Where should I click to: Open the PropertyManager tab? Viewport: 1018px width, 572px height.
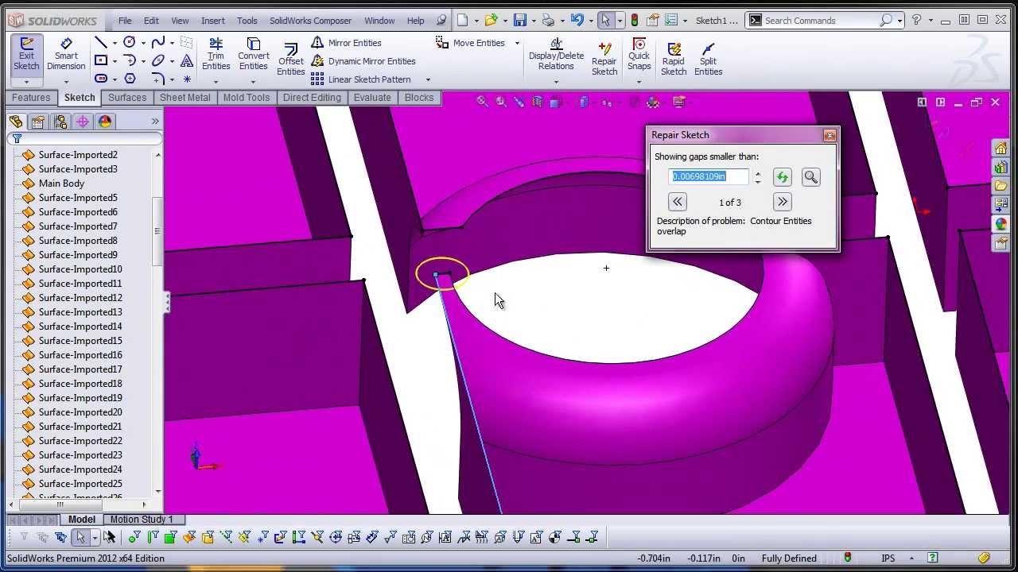pos(37,122)
